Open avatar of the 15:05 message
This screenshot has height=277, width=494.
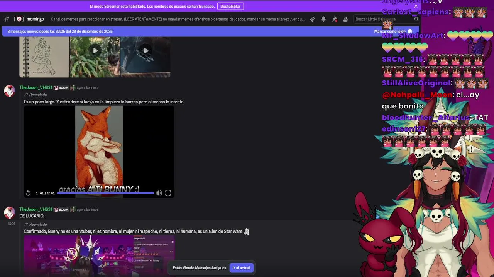click(x=9, y=212)
